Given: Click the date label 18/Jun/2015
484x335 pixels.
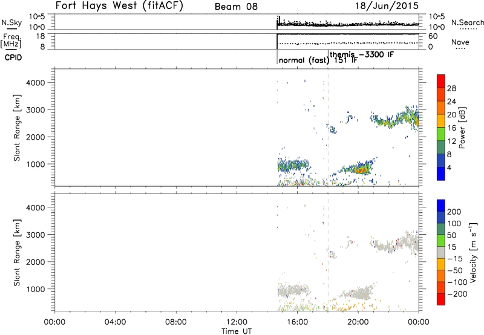Looking at the screenshot, I should click(x=387, y=5).
